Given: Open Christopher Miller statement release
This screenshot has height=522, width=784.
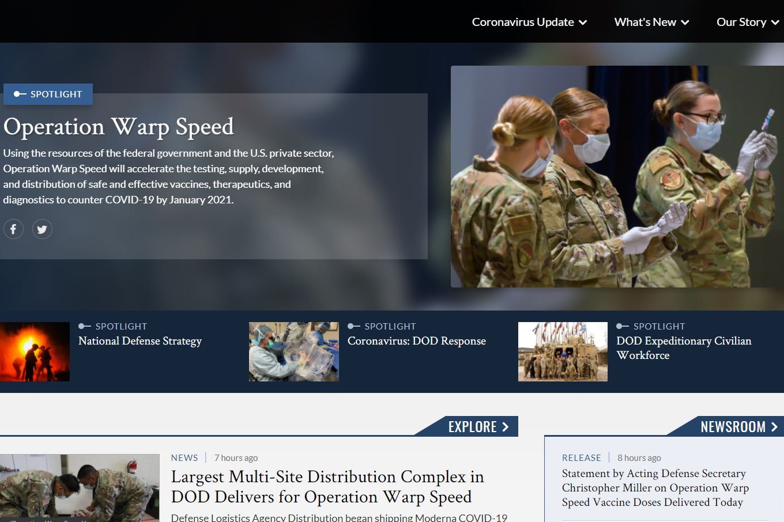Looking at the screenshot, I should (x=655, y=487).
